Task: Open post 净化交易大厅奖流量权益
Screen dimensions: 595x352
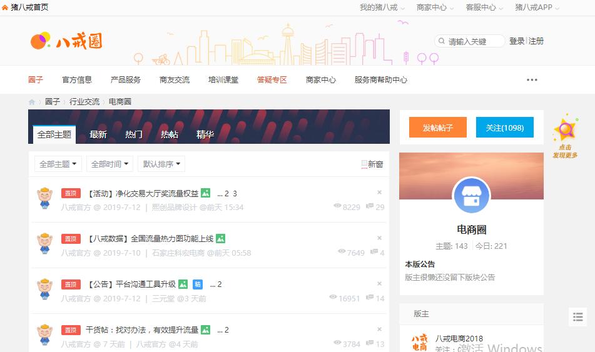Action: [143, 193]
